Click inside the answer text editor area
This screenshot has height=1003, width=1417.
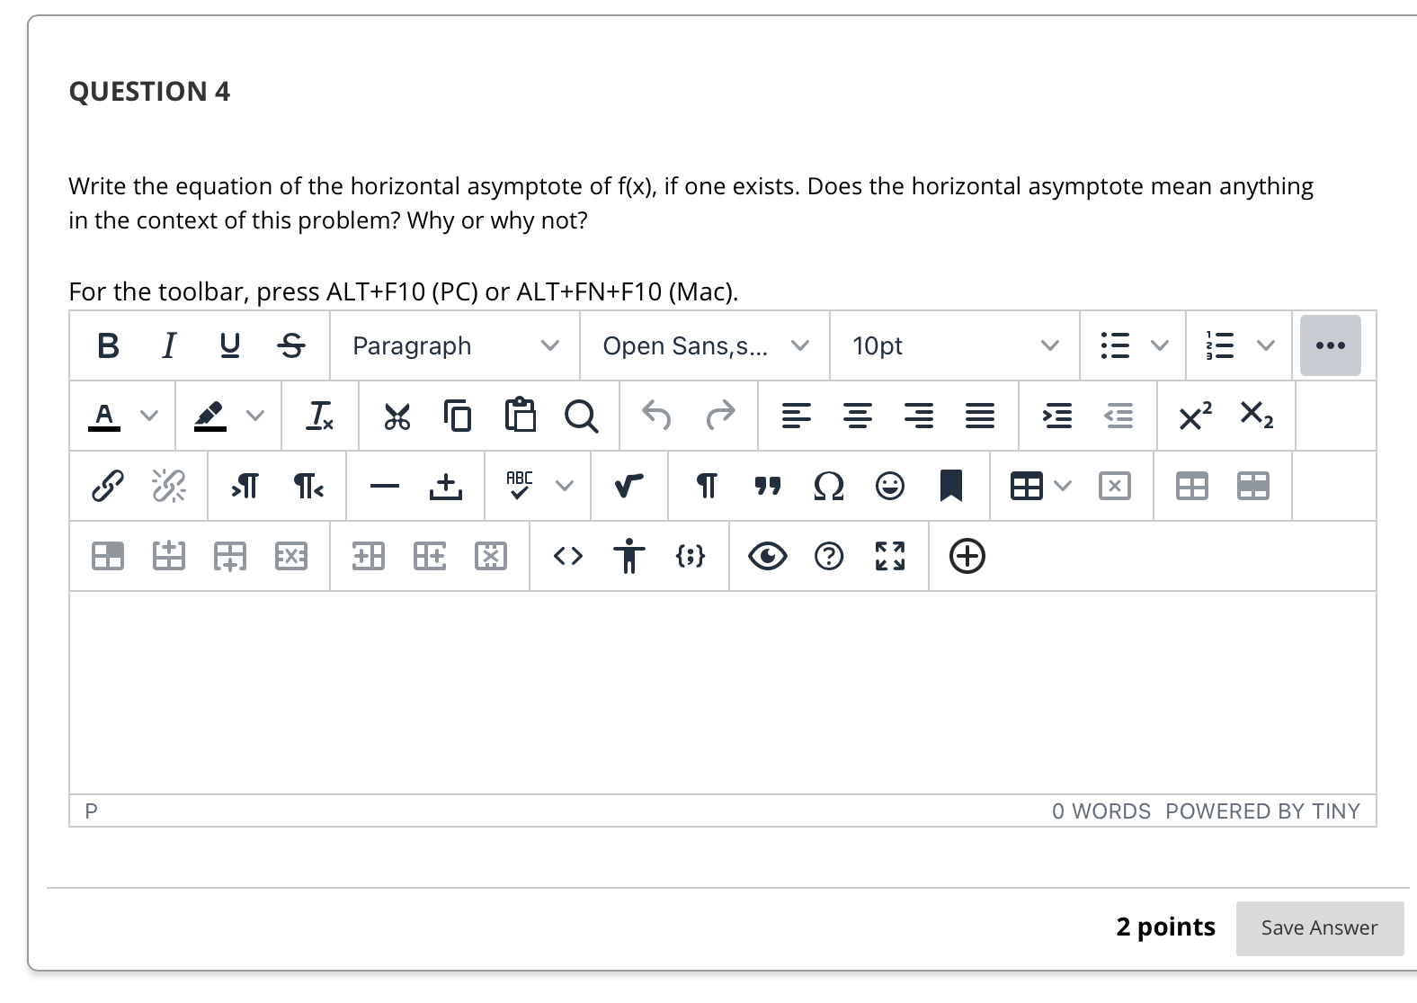tap(723, 693)
